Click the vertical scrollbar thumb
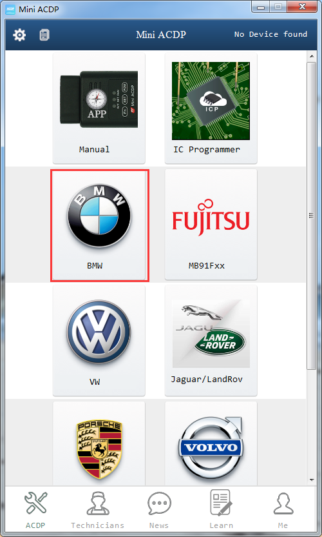The height and width of the screenshot is (537, 322). (312, 216)
